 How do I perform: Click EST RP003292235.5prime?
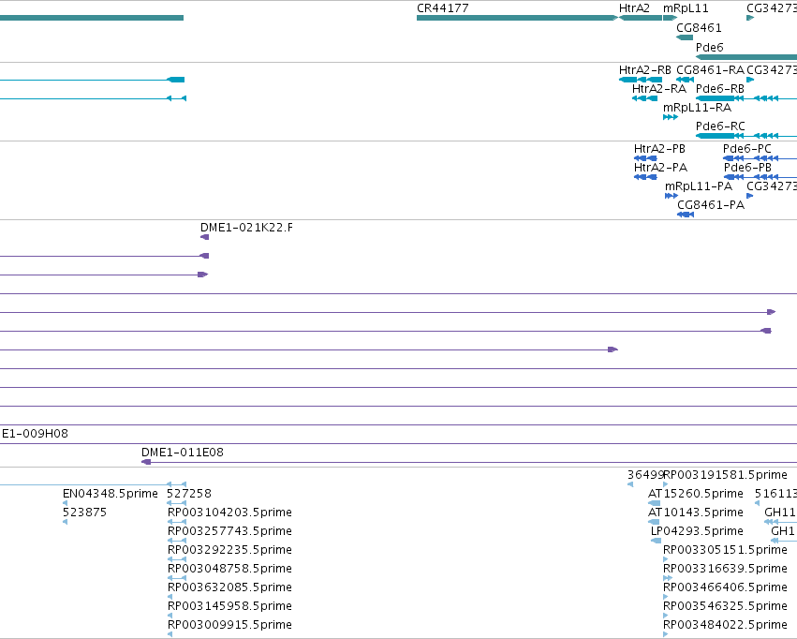[x=229, y=550]
